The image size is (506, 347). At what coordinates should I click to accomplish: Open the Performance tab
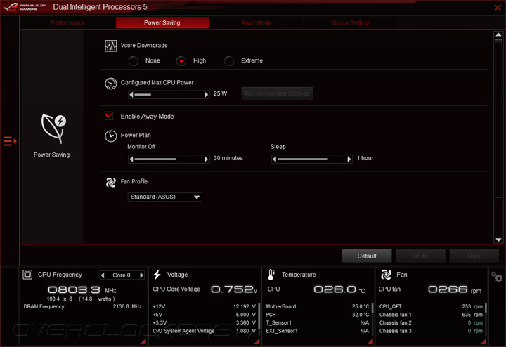click(67, 23)
